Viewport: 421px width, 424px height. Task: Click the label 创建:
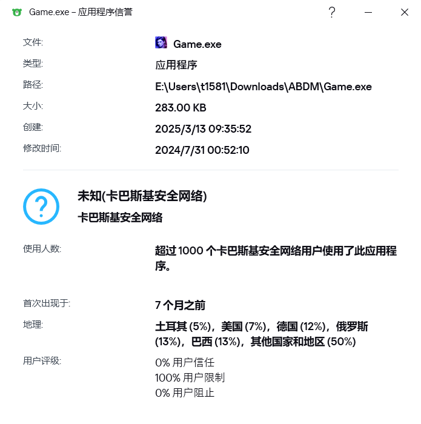click(x=33, y=127)
